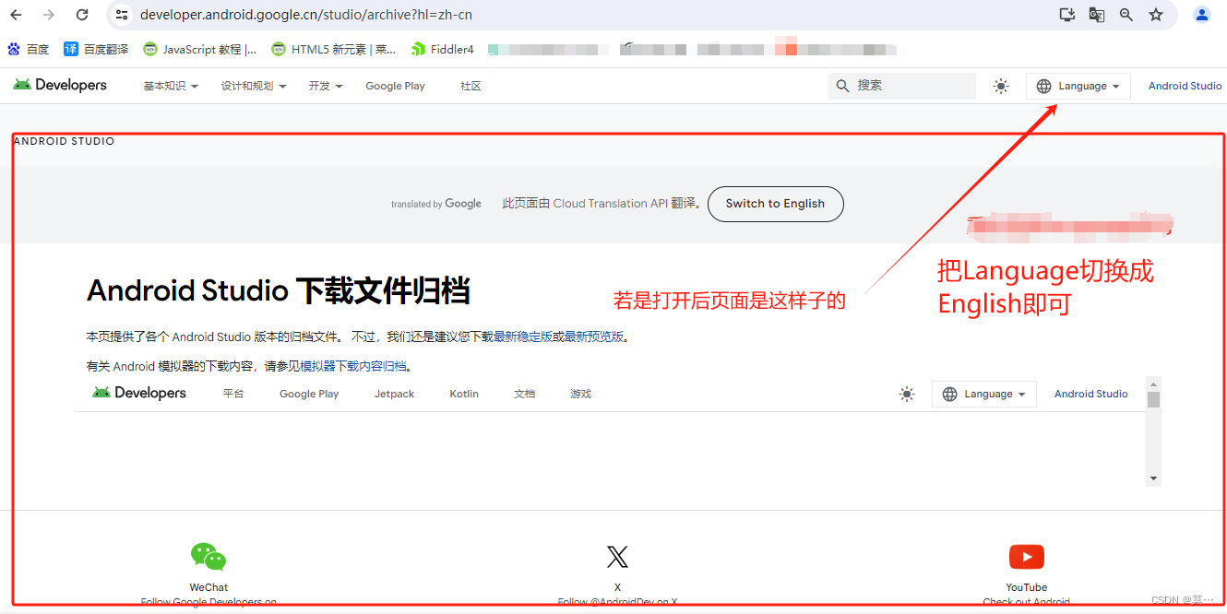
Task: Expand the 开发 menu
Action: [x=326, y=86]
